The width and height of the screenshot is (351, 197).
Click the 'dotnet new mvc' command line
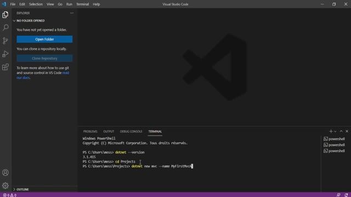[138, 166]
